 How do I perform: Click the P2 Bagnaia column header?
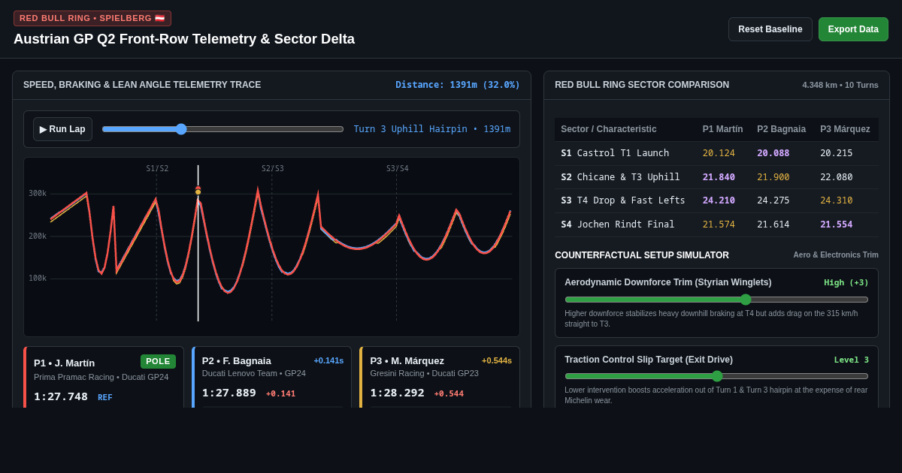click(x=782, y=129)
